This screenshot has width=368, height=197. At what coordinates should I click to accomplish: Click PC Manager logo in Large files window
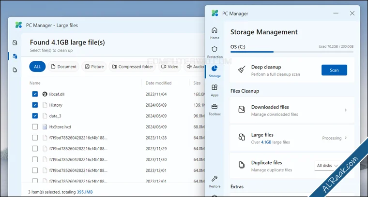click(18, 25)
